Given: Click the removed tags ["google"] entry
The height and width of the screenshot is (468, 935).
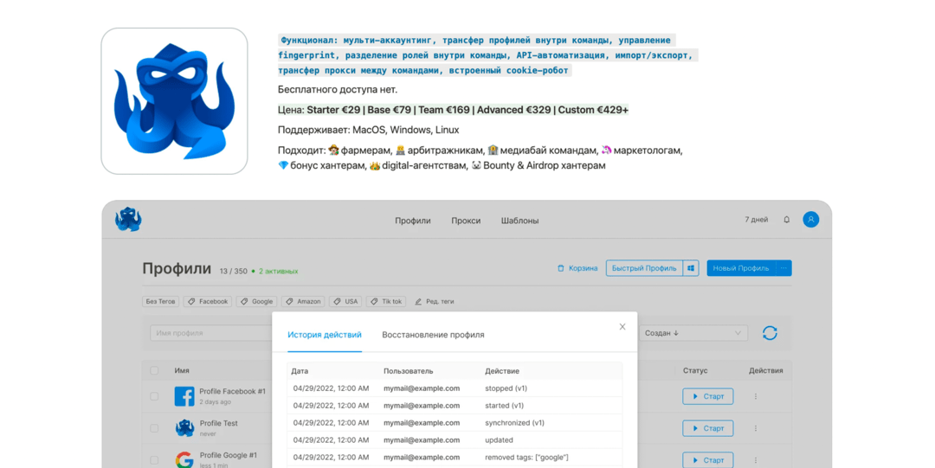Looking at the screenshot, I should (x=526, y=458).
